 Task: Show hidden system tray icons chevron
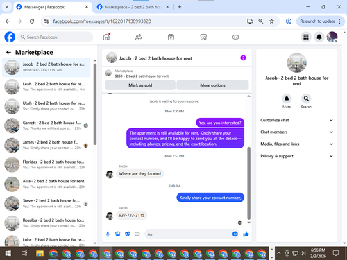pyautogui.click(x=279, y=253)
